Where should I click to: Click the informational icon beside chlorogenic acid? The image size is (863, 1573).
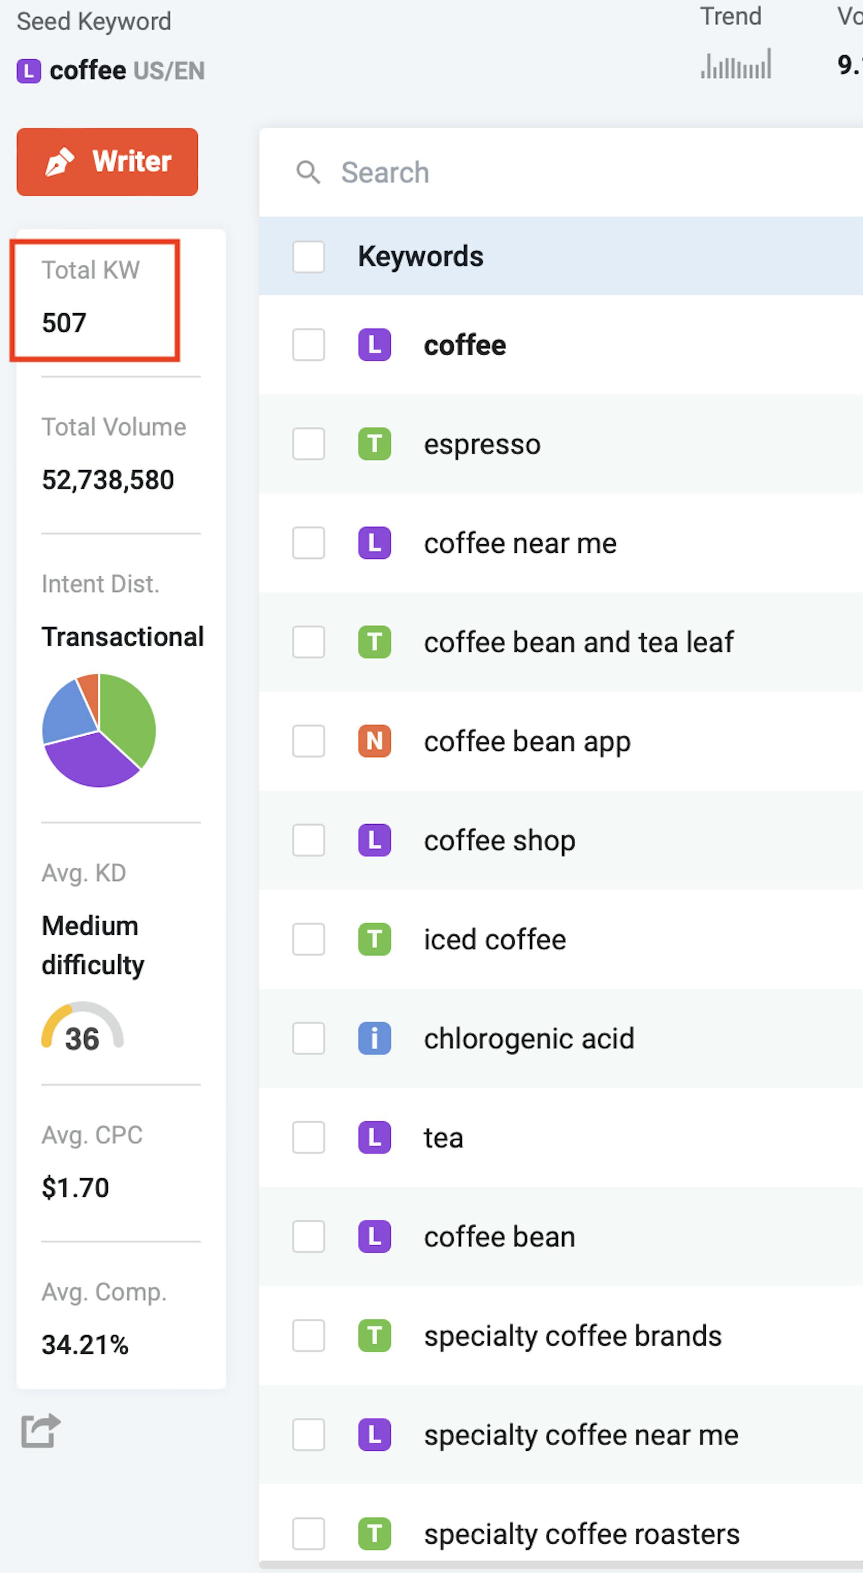coord(374,1038)
